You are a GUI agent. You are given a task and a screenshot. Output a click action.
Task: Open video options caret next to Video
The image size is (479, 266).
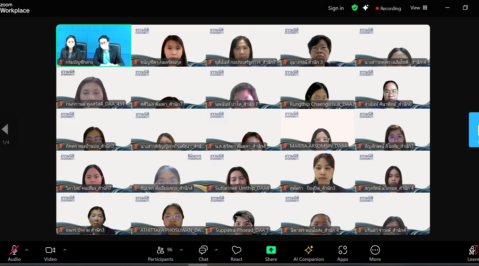click(65, 250)
